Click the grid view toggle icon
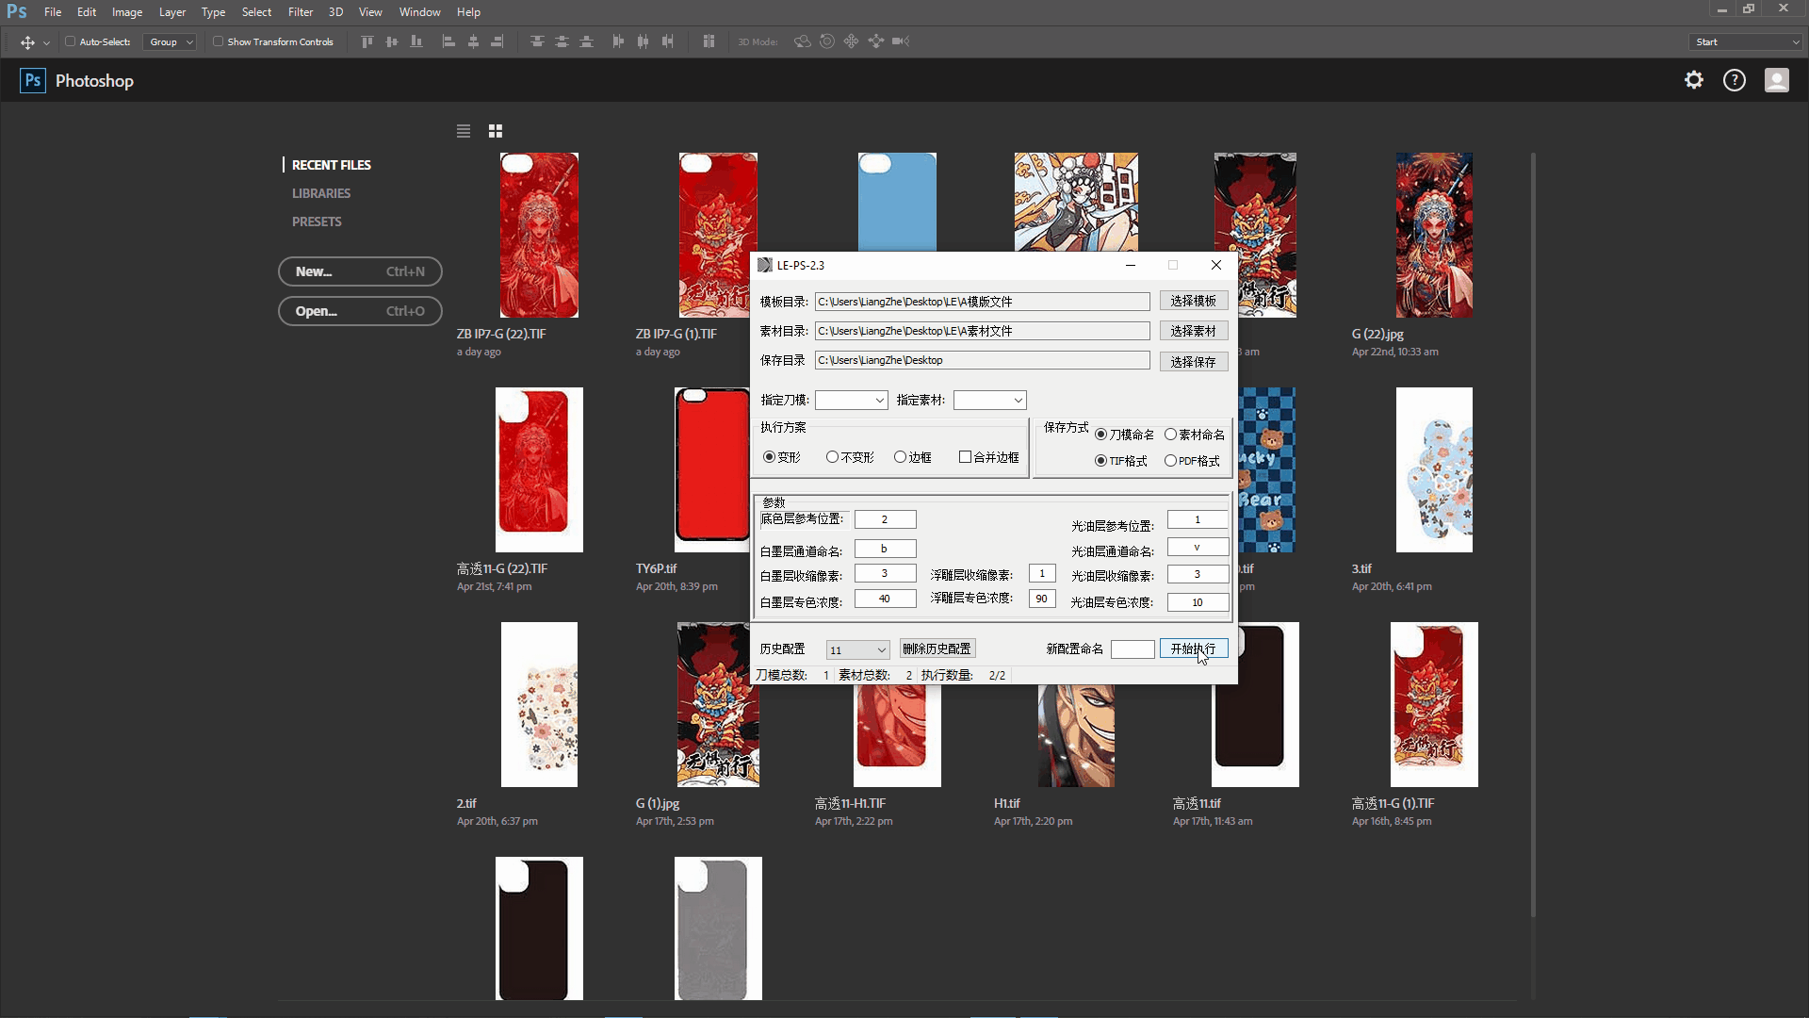 point(495,129)
